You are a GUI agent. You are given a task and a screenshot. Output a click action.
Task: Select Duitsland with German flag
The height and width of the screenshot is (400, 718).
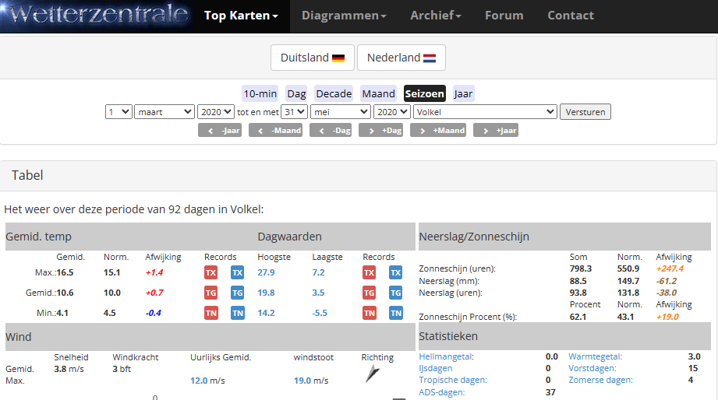coord(313,58)
